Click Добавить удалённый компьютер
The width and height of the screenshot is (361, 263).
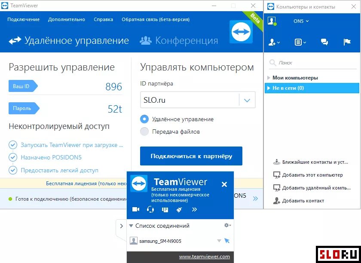pos(316,188)
